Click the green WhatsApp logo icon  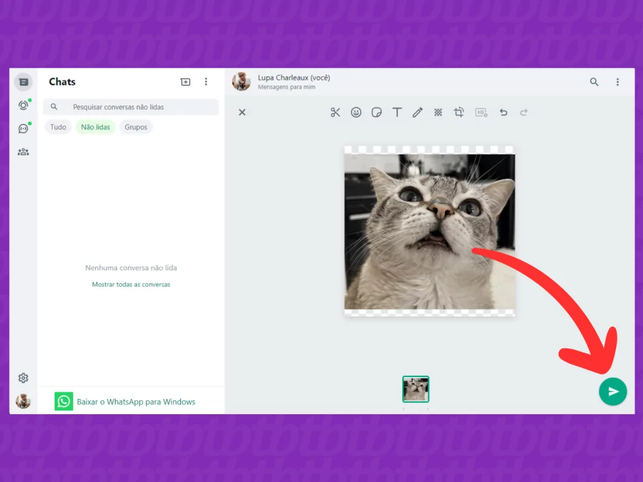click(64, 401)
